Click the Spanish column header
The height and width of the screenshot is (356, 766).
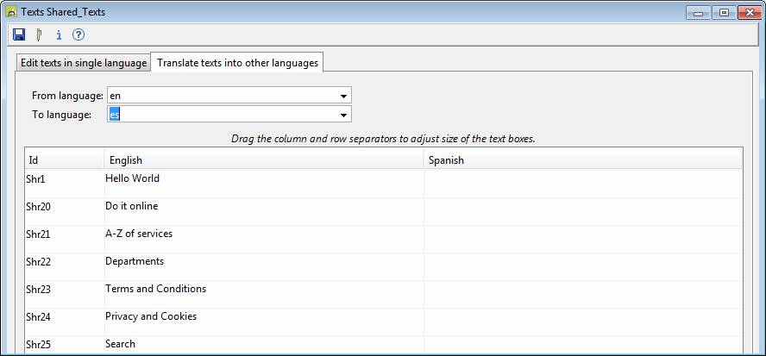(582, 159)
